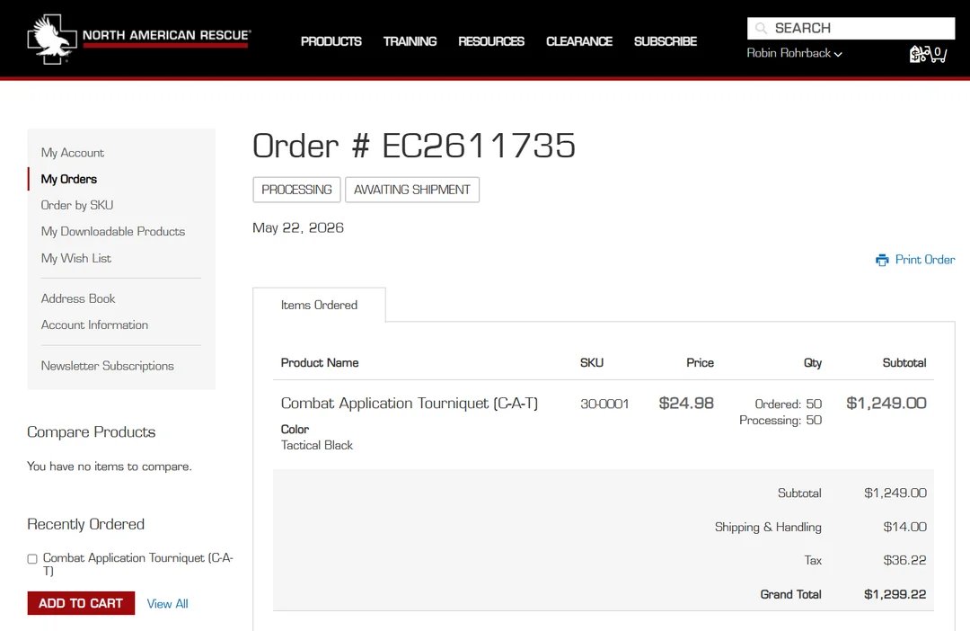Go to the Clearance section
The width and height of the screenshot is (970, 631).
point(579,41)
